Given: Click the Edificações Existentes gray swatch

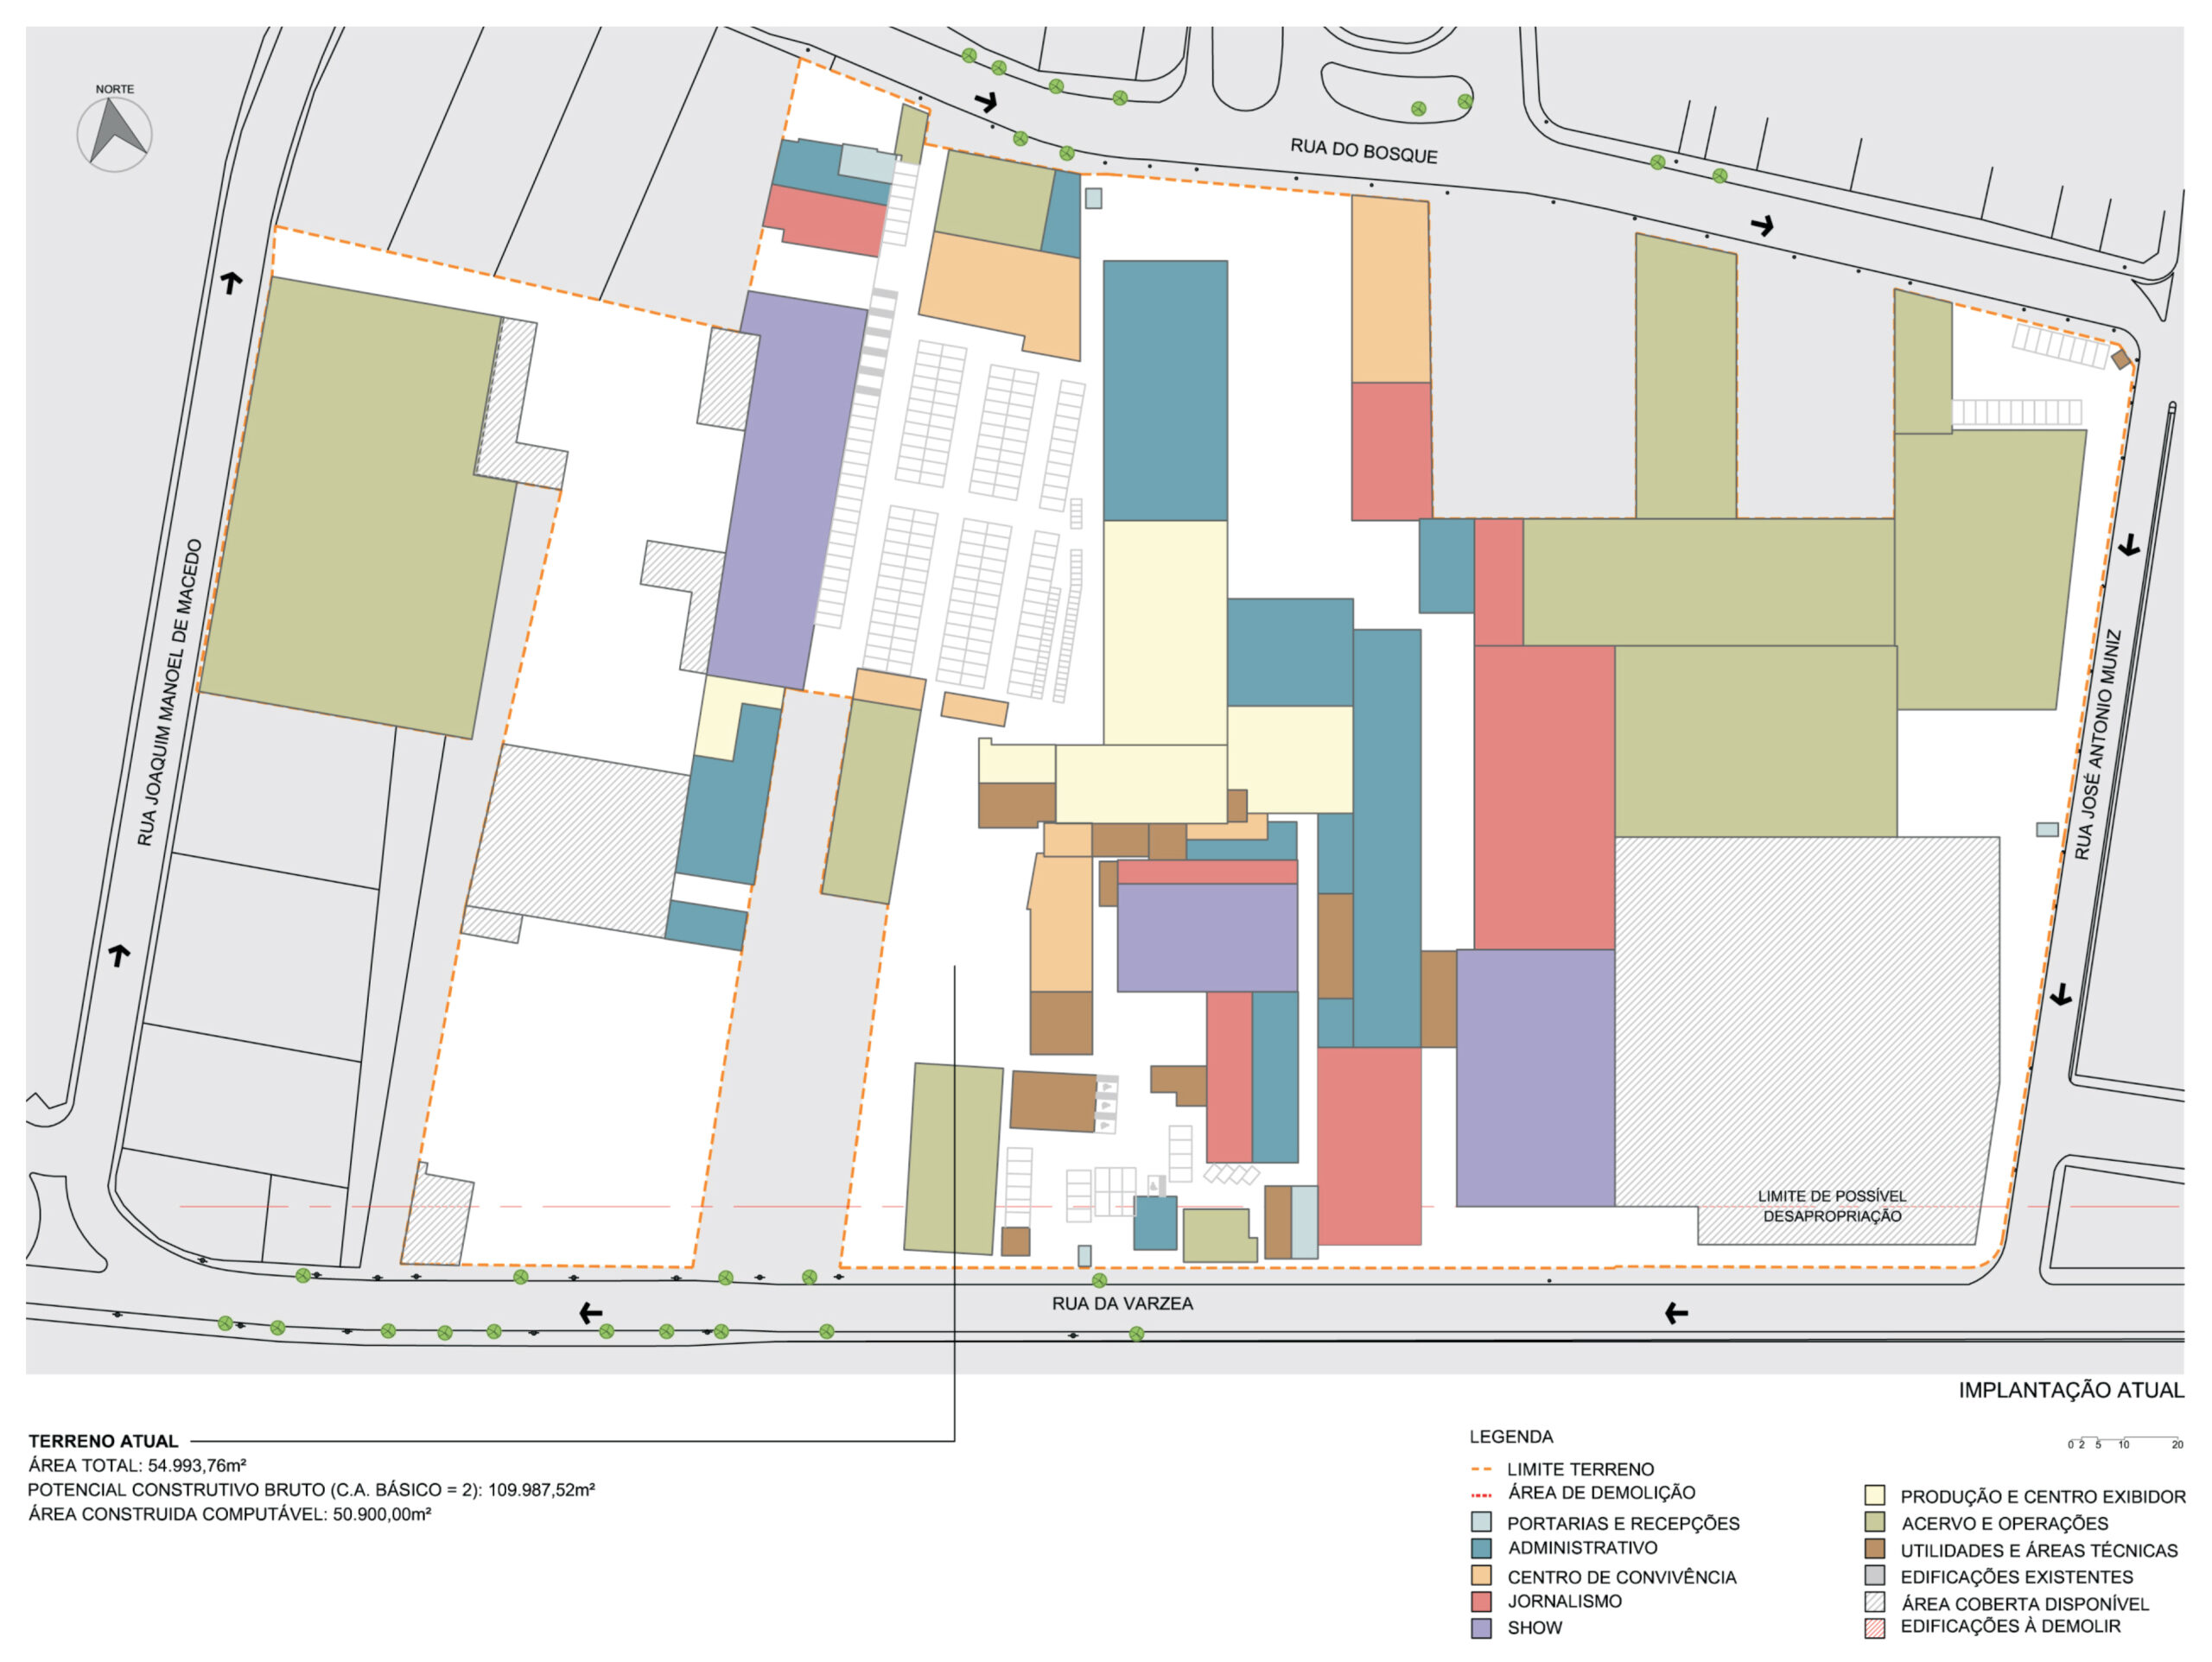Looking at the screenshot, I should [1875, 1576].
